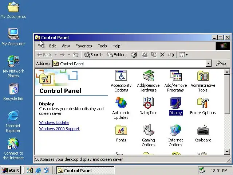Screen dimensions: 233x175
Task: Open the Favorites menu
Action: [83, 46]
